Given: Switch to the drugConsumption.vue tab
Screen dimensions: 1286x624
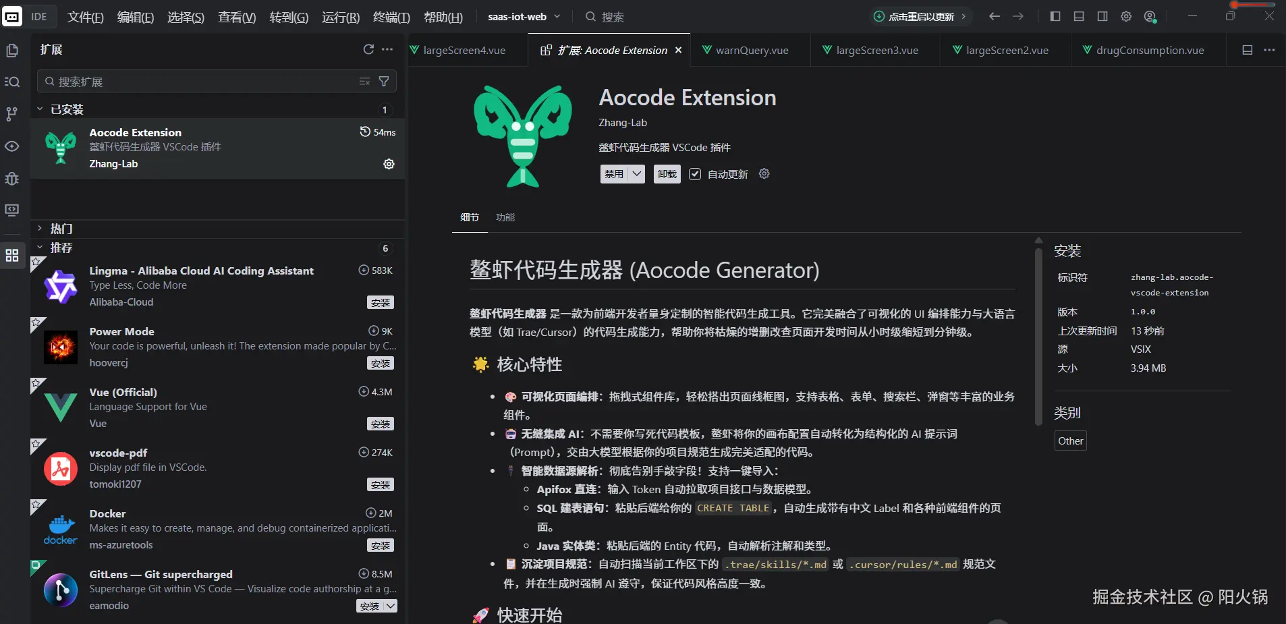Looking at the screenshot, I should [1148, 50].
